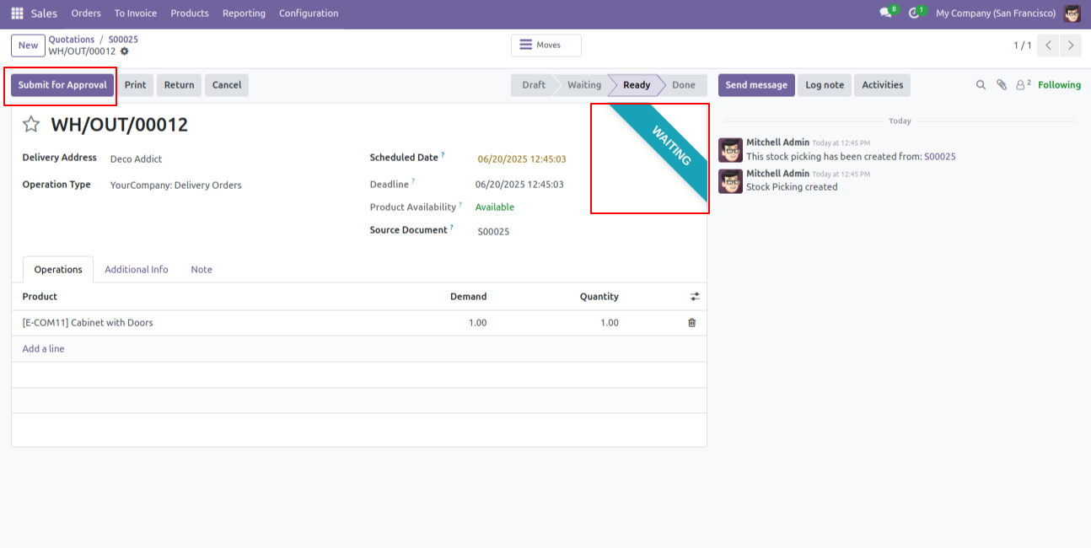Go to previous record arrow

coord(1048,46)
